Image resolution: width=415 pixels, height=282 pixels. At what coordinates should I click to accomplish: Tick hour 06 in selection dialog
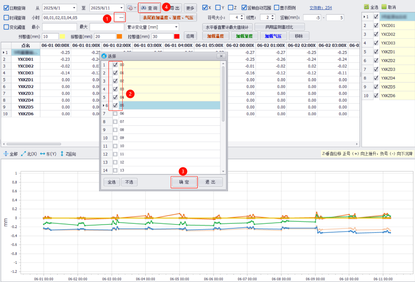(115, 113)
